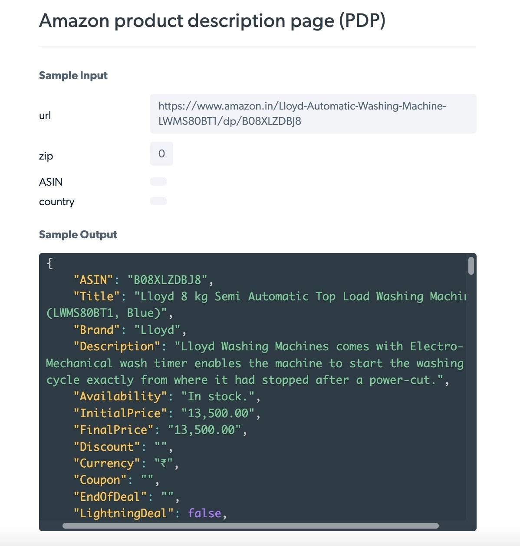
Task: Click the zip value box showing 0
Action: click(161, 153)
